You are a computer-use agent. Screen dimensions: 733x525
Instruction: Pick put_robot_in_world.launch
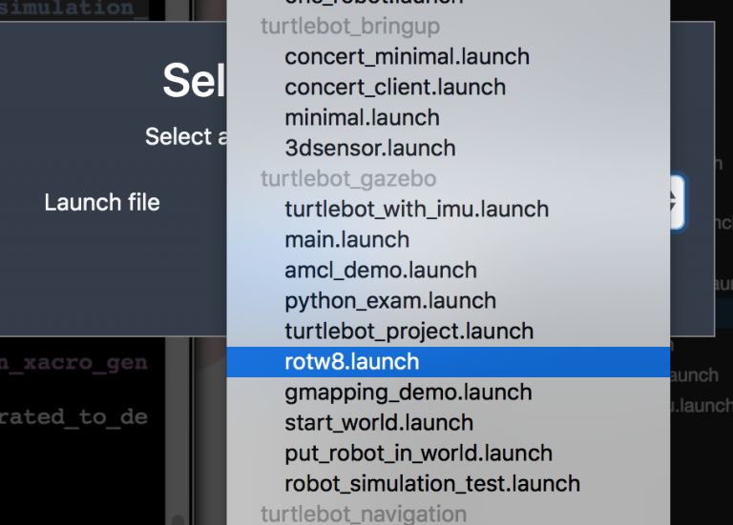tap(448, 454)
